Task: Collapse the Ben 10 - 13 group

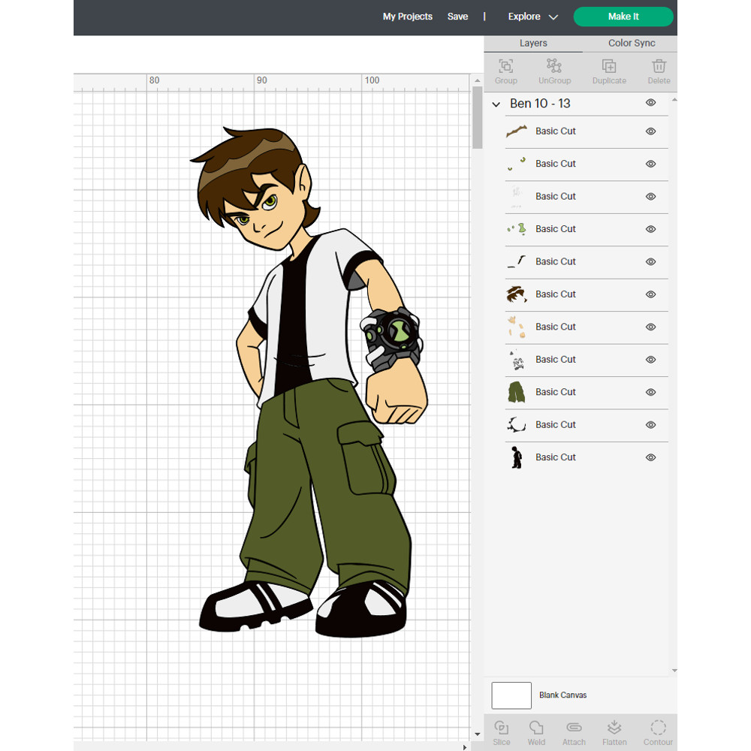Action: pos(495,104)
